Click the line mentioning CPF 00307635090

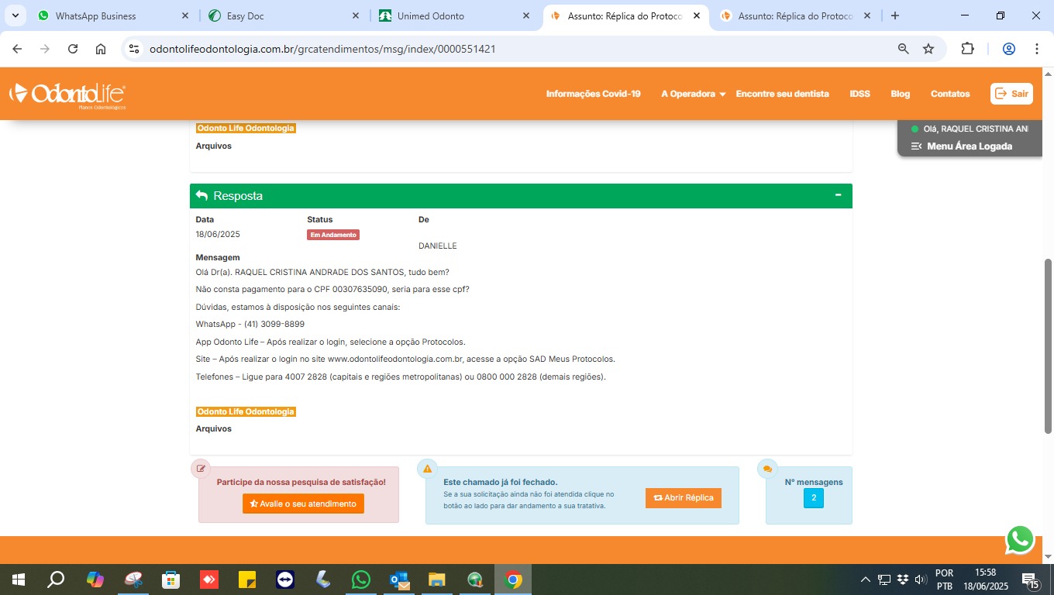coord(332,289)
